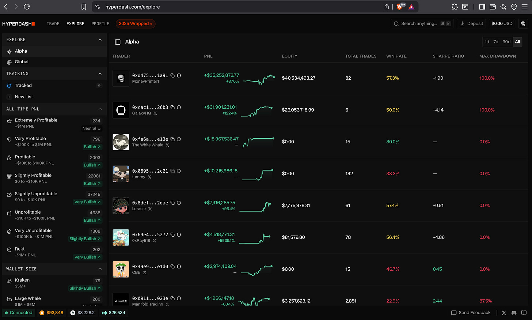532x320 pixels.
Task: Collapse the TRACKING section
Action: 100,74
